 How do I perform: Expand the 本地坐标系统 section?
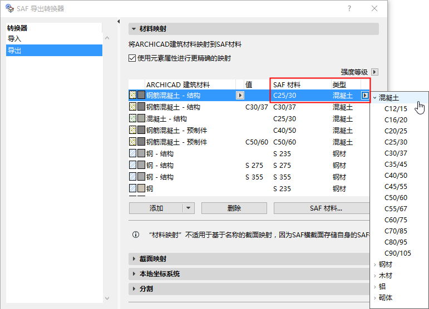point(134,274)
